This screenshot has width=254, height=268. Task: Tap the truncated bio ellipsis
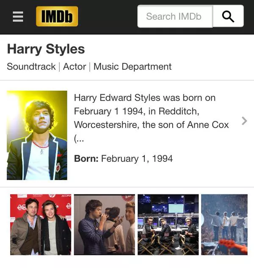79,139
